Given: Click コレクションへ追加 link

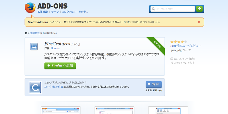Looking at the screenshot, I should (184, 59).
